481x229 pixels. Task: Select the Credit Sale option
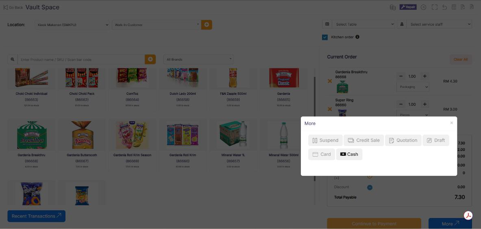point(363,140)
